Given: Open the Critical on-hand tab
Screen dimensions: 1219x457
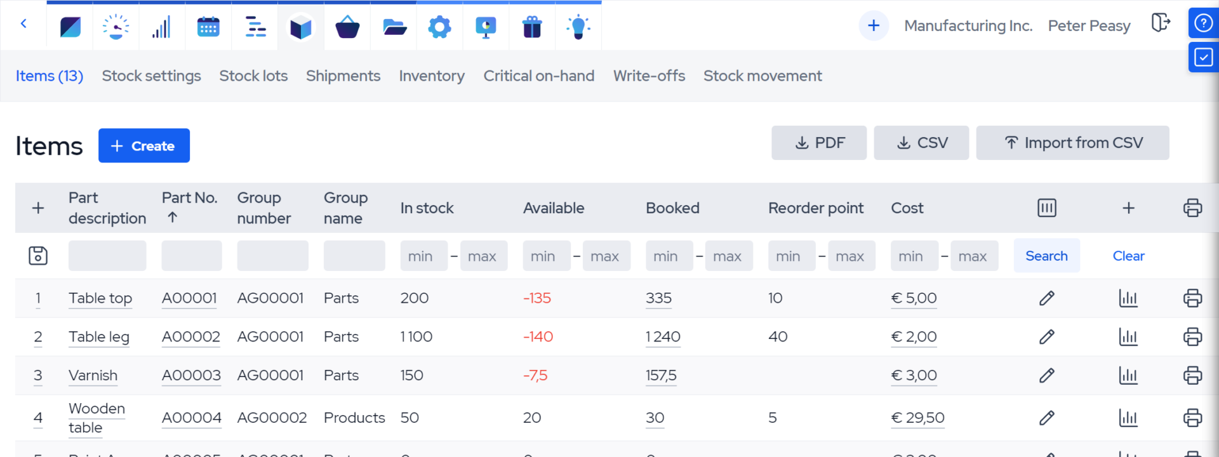Looking at the screenshot, I should 538,76.
